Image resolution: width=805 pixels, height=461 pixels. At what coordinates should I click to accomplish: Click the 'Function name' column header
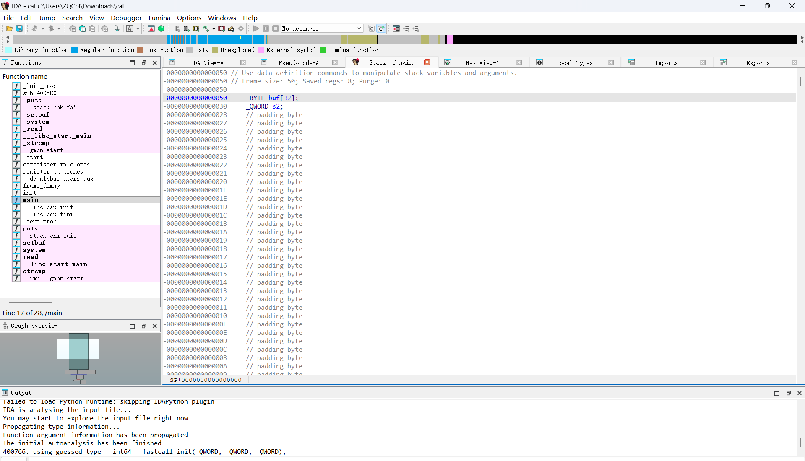tap(25, 76)
